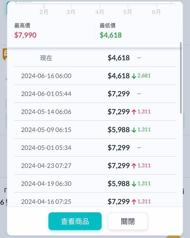Select the 現在 current price row
The height and width of the screenshot is (238, 190).
(x=95, y=58)
